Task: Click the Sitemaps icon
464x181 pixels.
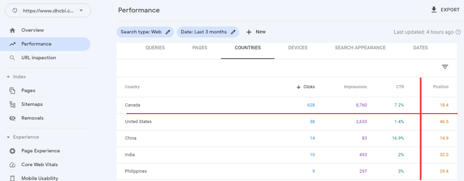Action: (x=12, y=105)
